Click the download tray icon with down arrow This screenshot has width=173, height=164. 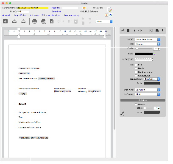coord(23,21)
